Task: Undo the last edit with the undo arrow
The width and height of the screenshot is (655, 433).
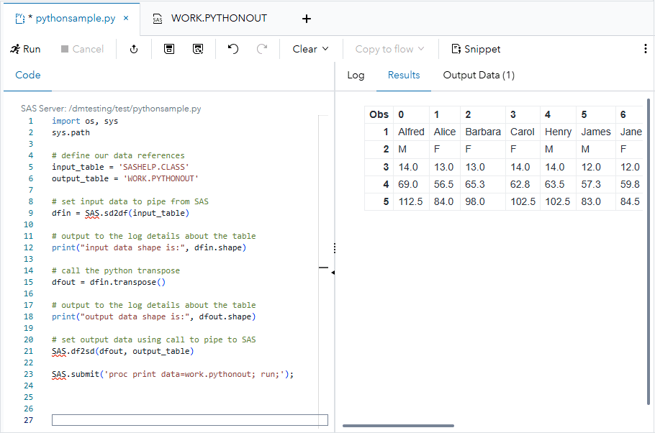Action: click(x=232, y=49)
